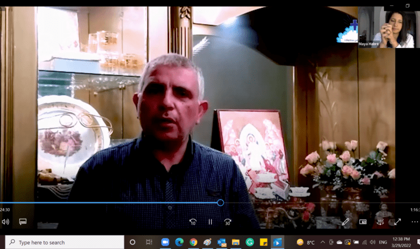420x249 pixels.
Task: Open File Explorer from the taskbar
Action: [236, 242]
